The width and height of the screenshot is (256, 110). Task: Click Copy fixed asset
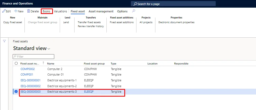13,22
